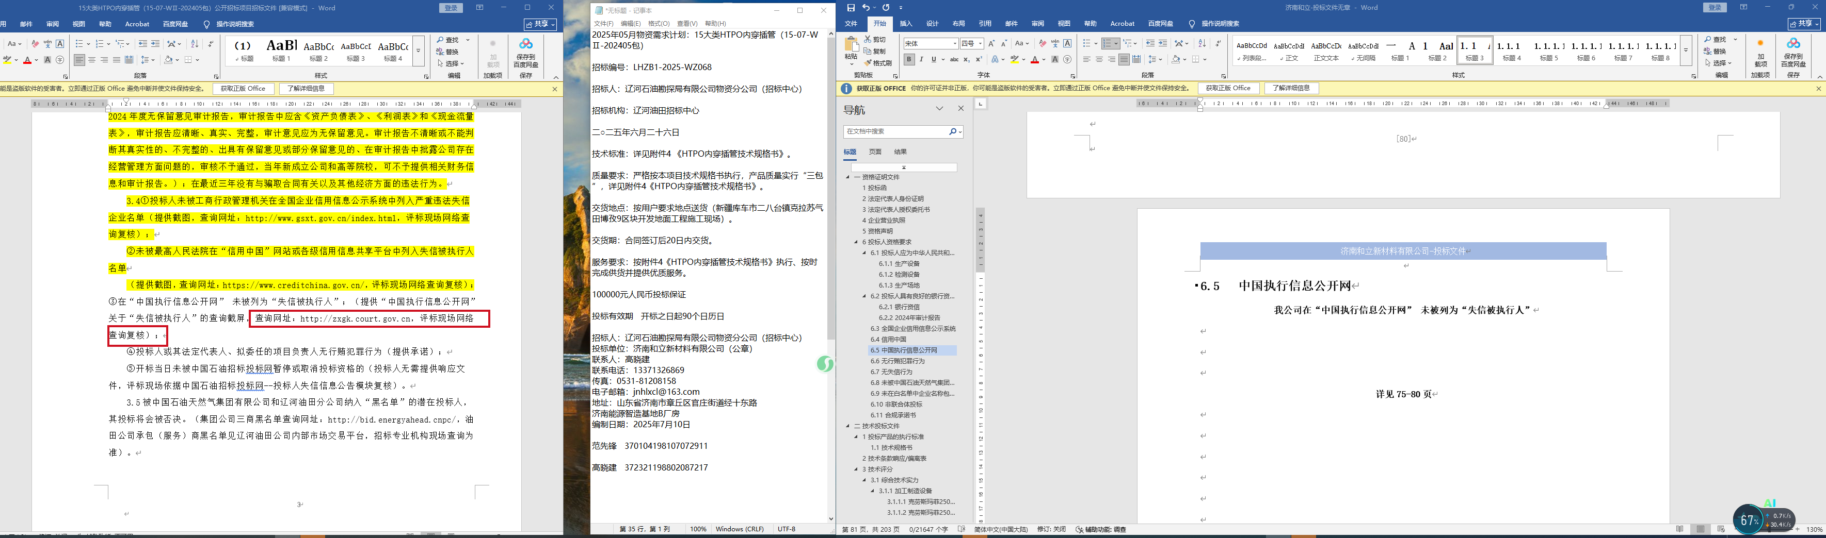This screenshot has width=1826, height=538.
Task: Collapse '二 技术投标文件' in navigation tree
Action: [x=848, y=426]
